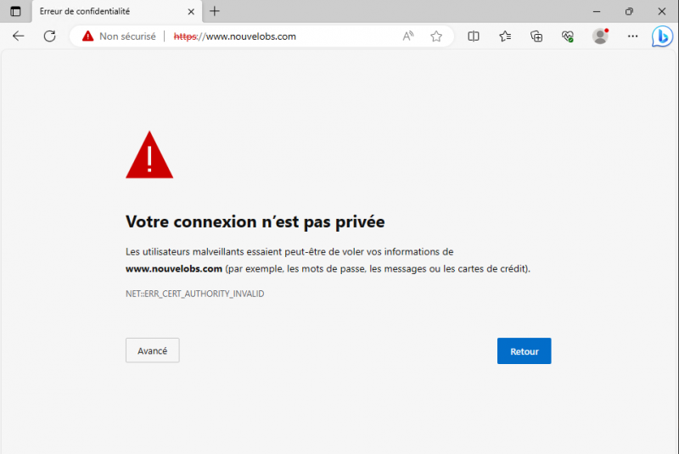
Task: Reload the page with refresh icon
Action: click(50, 36)
